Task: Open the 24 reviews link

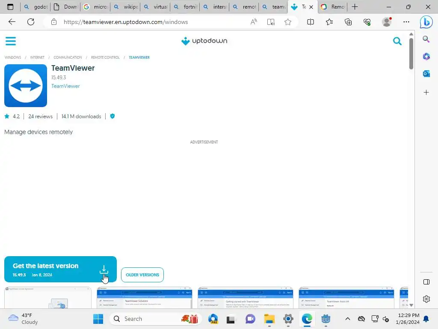Action: pyautogui.click(x=40, y=117)
